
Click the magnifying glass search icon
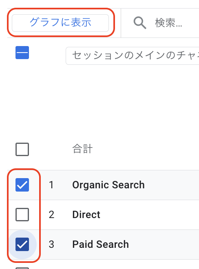140,23
